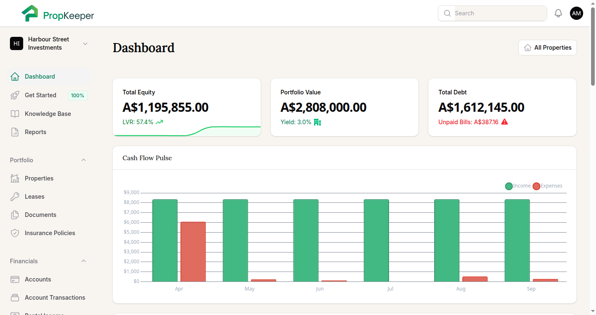Open Properties menu item
Viewport: 596px width, 315px height.
50,178
